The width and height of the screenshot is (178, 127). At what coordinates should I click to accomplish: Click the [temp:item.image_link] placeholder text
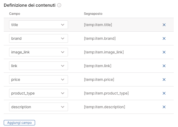coord(104,52)
